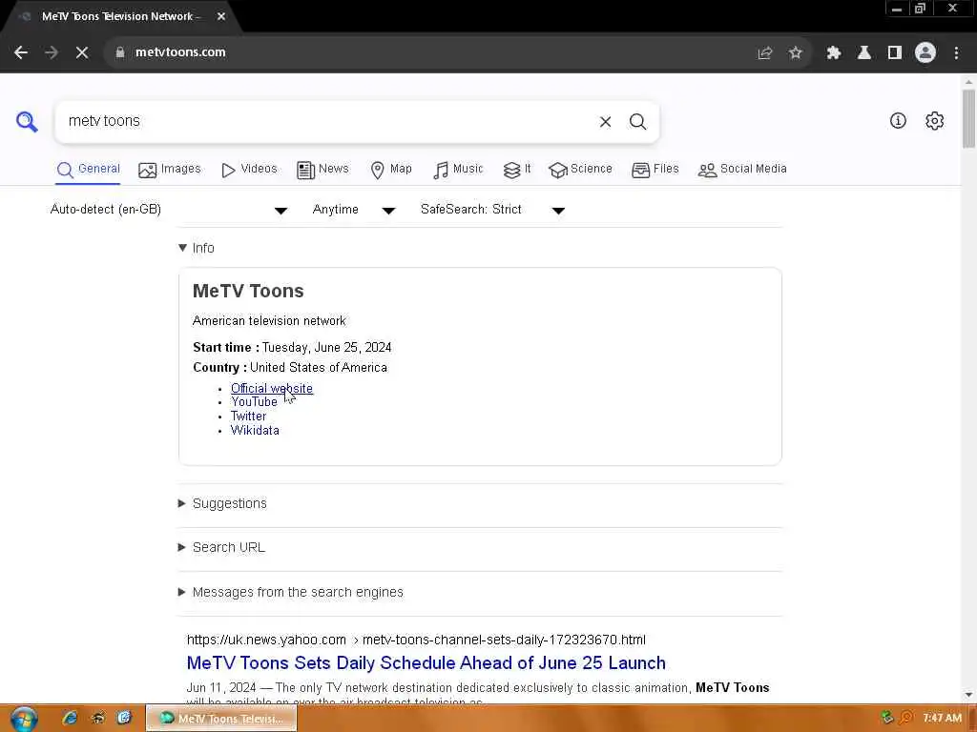Open the Chrome three-dot menu
Screen dimensions: 977x732
coord(956,53)
